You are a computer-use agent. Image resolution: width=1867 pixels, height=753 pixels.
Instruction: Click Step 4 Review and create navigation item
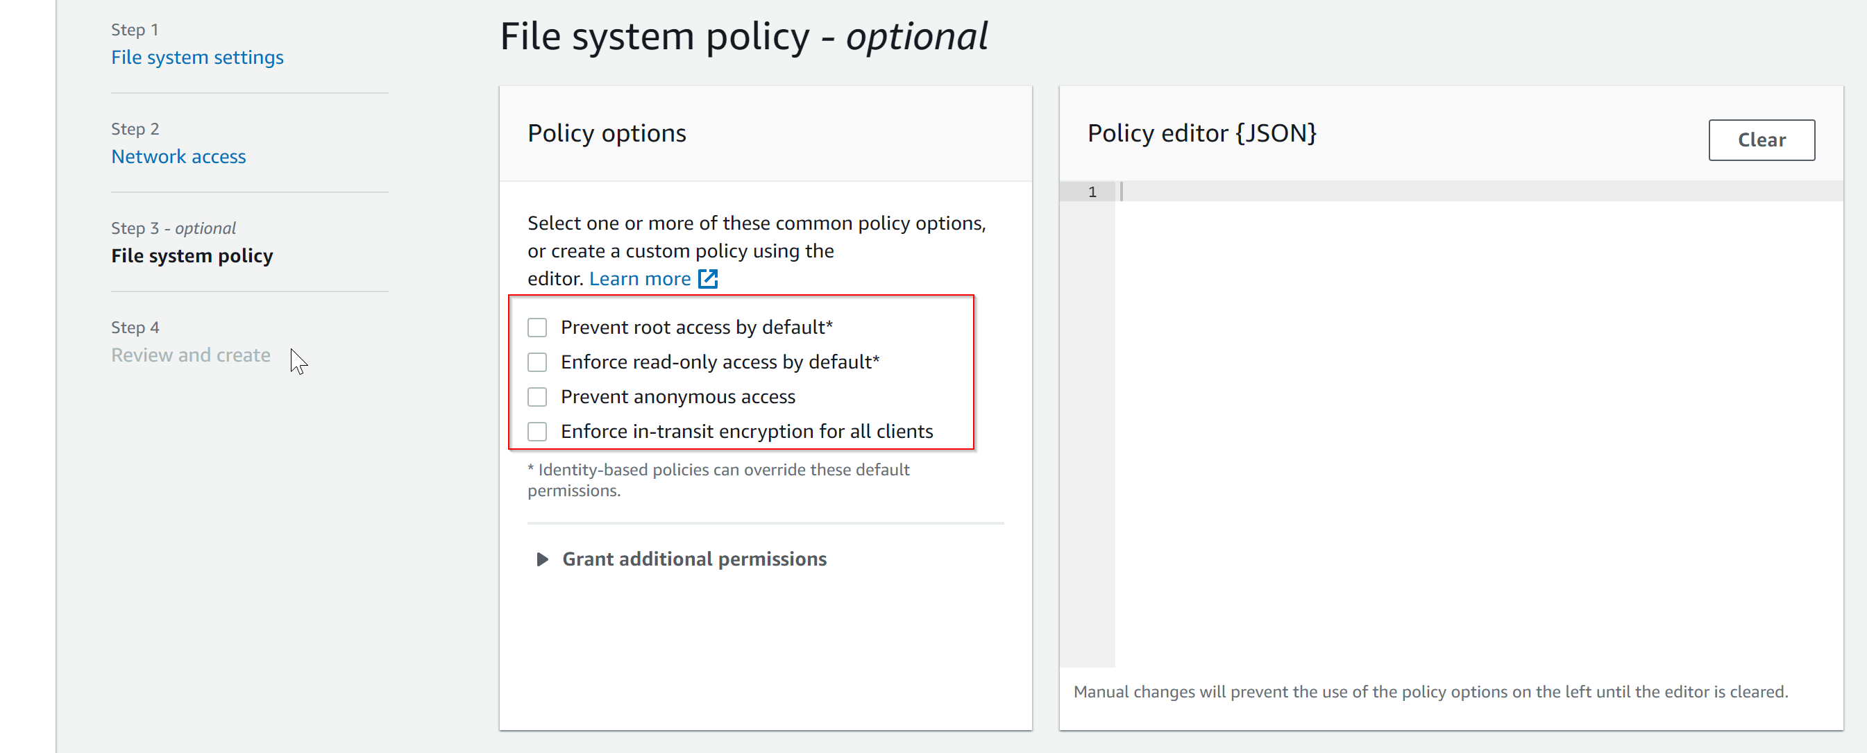coord(190,355)
